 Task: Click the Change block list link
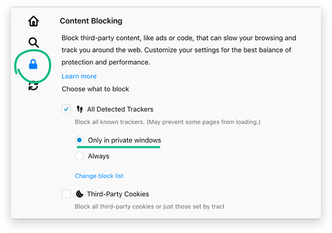click(99, 176)
